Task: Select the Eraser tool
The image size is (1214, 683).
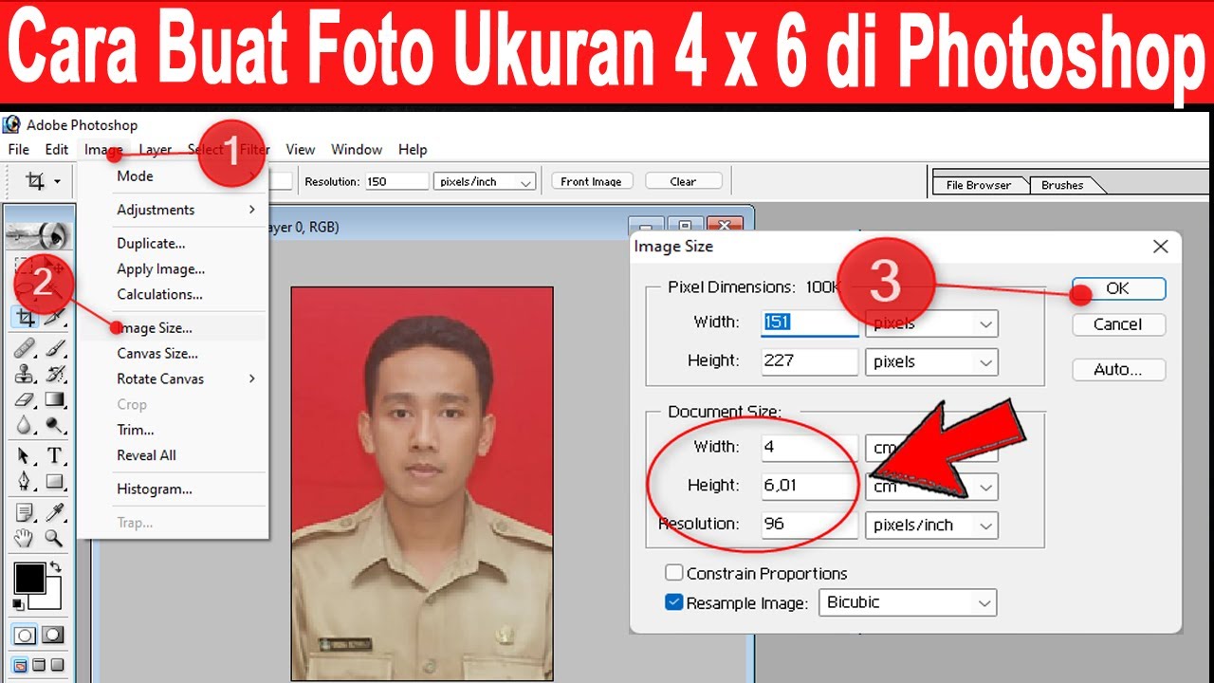Action: (x=25, y=400)
